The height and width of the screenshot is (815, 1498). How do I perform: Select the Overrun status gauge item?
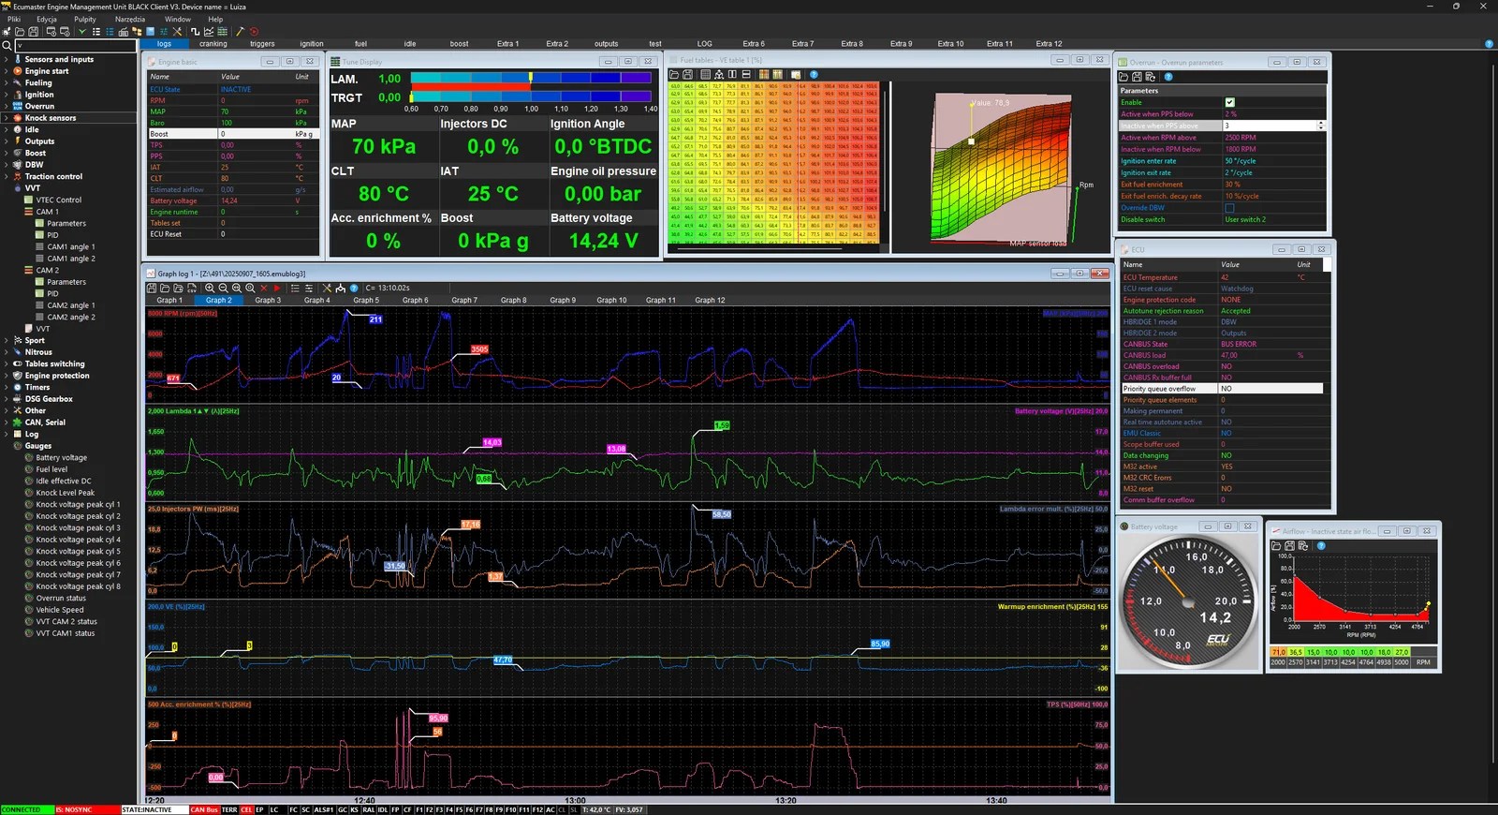61,599
